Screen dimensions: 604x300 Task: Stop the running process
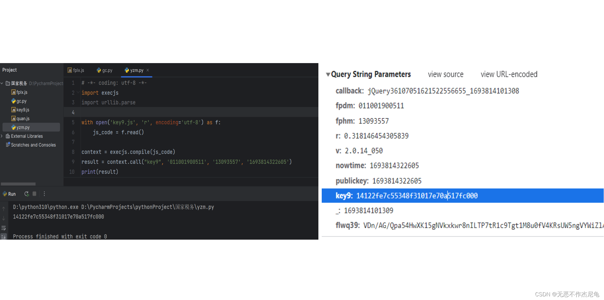pyautogui.click(x=35, y=194)
